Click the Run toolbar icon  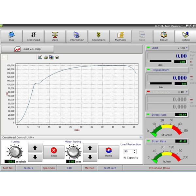[x=11, y=36]
